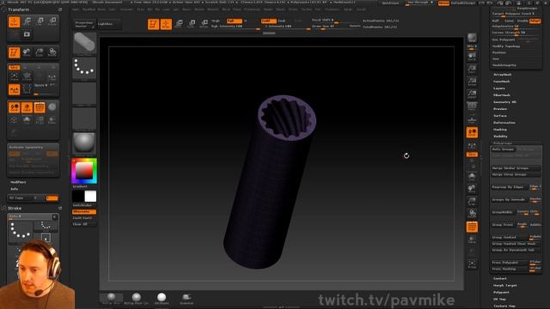Select the white sphere material at the bottom
This screenshot has width=550, height=309.
pos(162,298)
